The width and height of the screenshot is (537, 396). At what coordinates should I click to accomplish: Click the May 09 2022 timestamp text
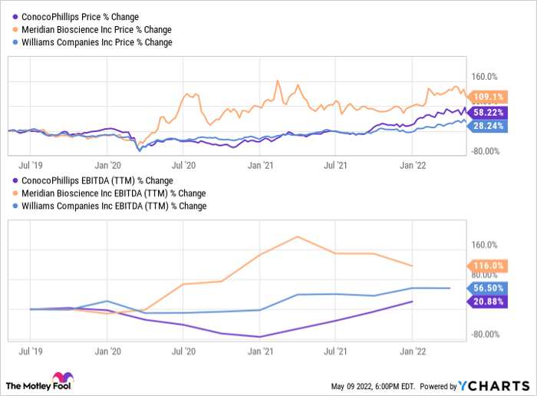373,386
